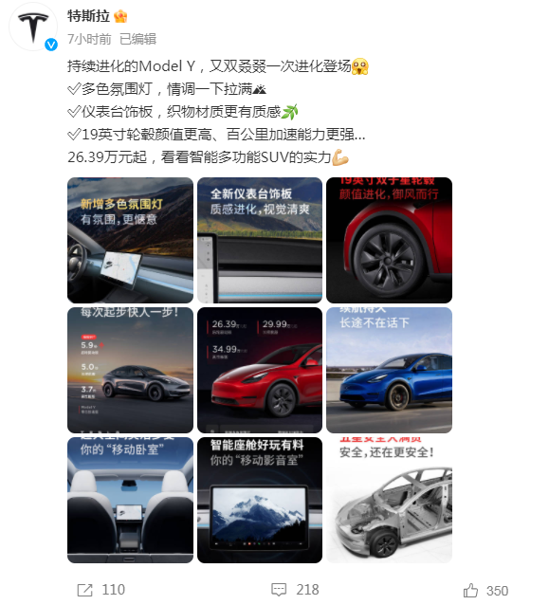Click the Tesla logo avatar

[33, 27]
